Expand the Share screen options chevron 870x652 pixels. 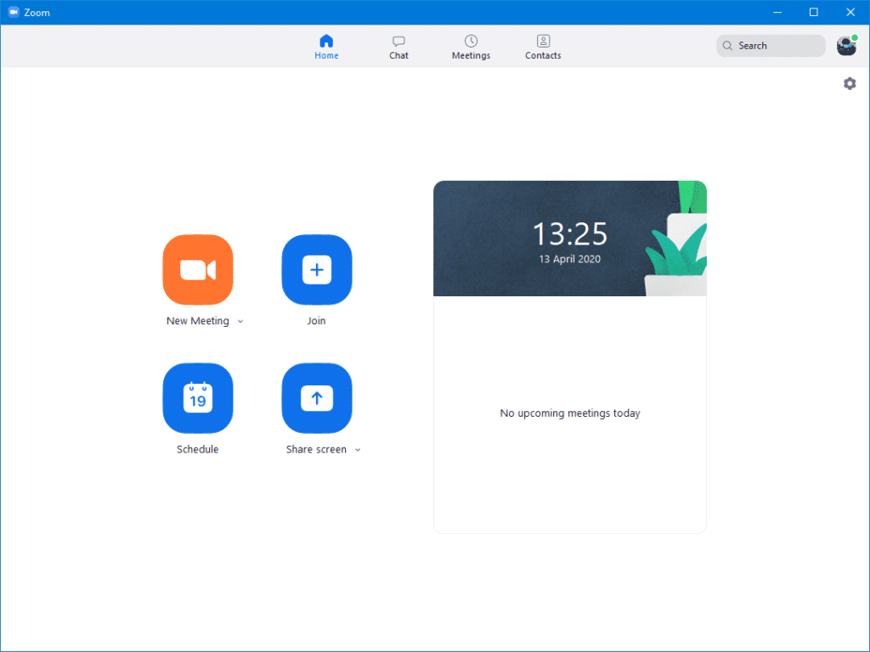coord(357,449)
